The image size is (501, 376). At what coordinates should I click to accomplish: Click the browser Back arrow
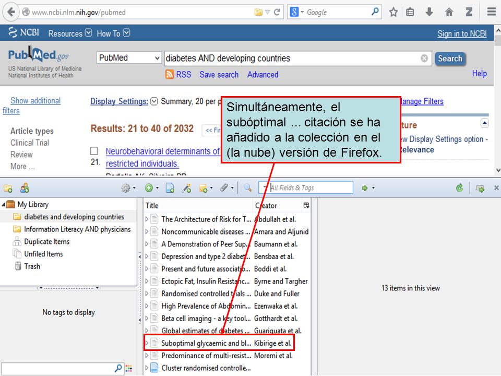11,12
